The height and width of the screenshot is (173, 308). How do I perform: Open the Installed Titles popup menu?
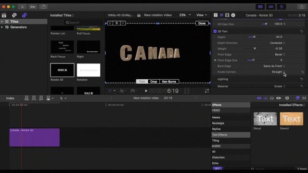(62, 15)
